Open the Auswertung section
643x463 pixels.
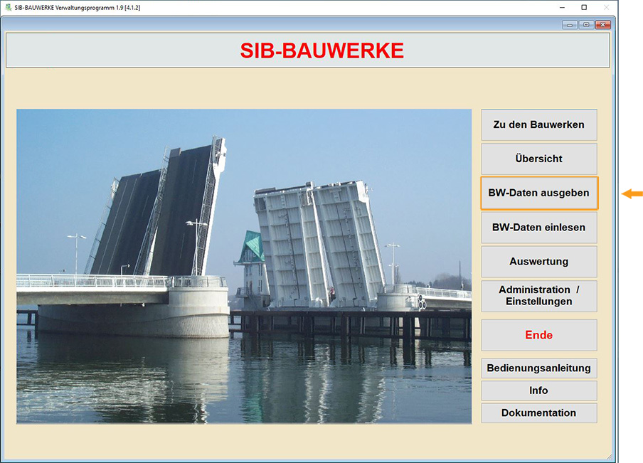point(538,262)
